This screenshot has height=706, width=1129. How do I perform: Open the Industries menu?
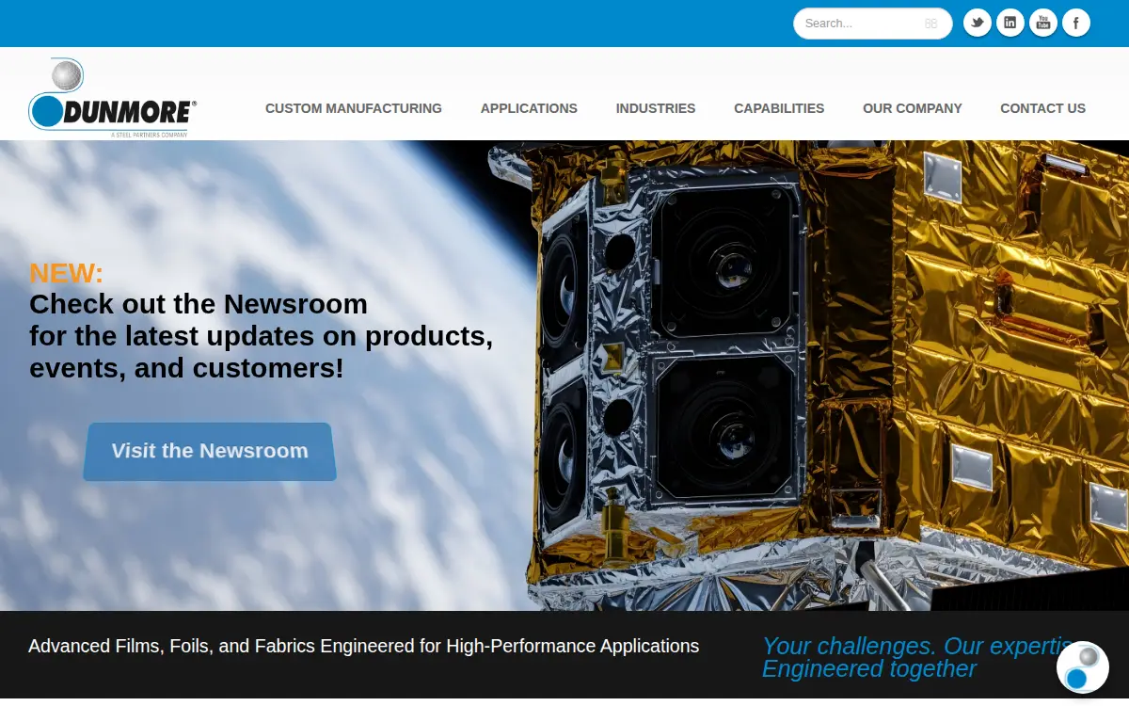click(656, 108)
